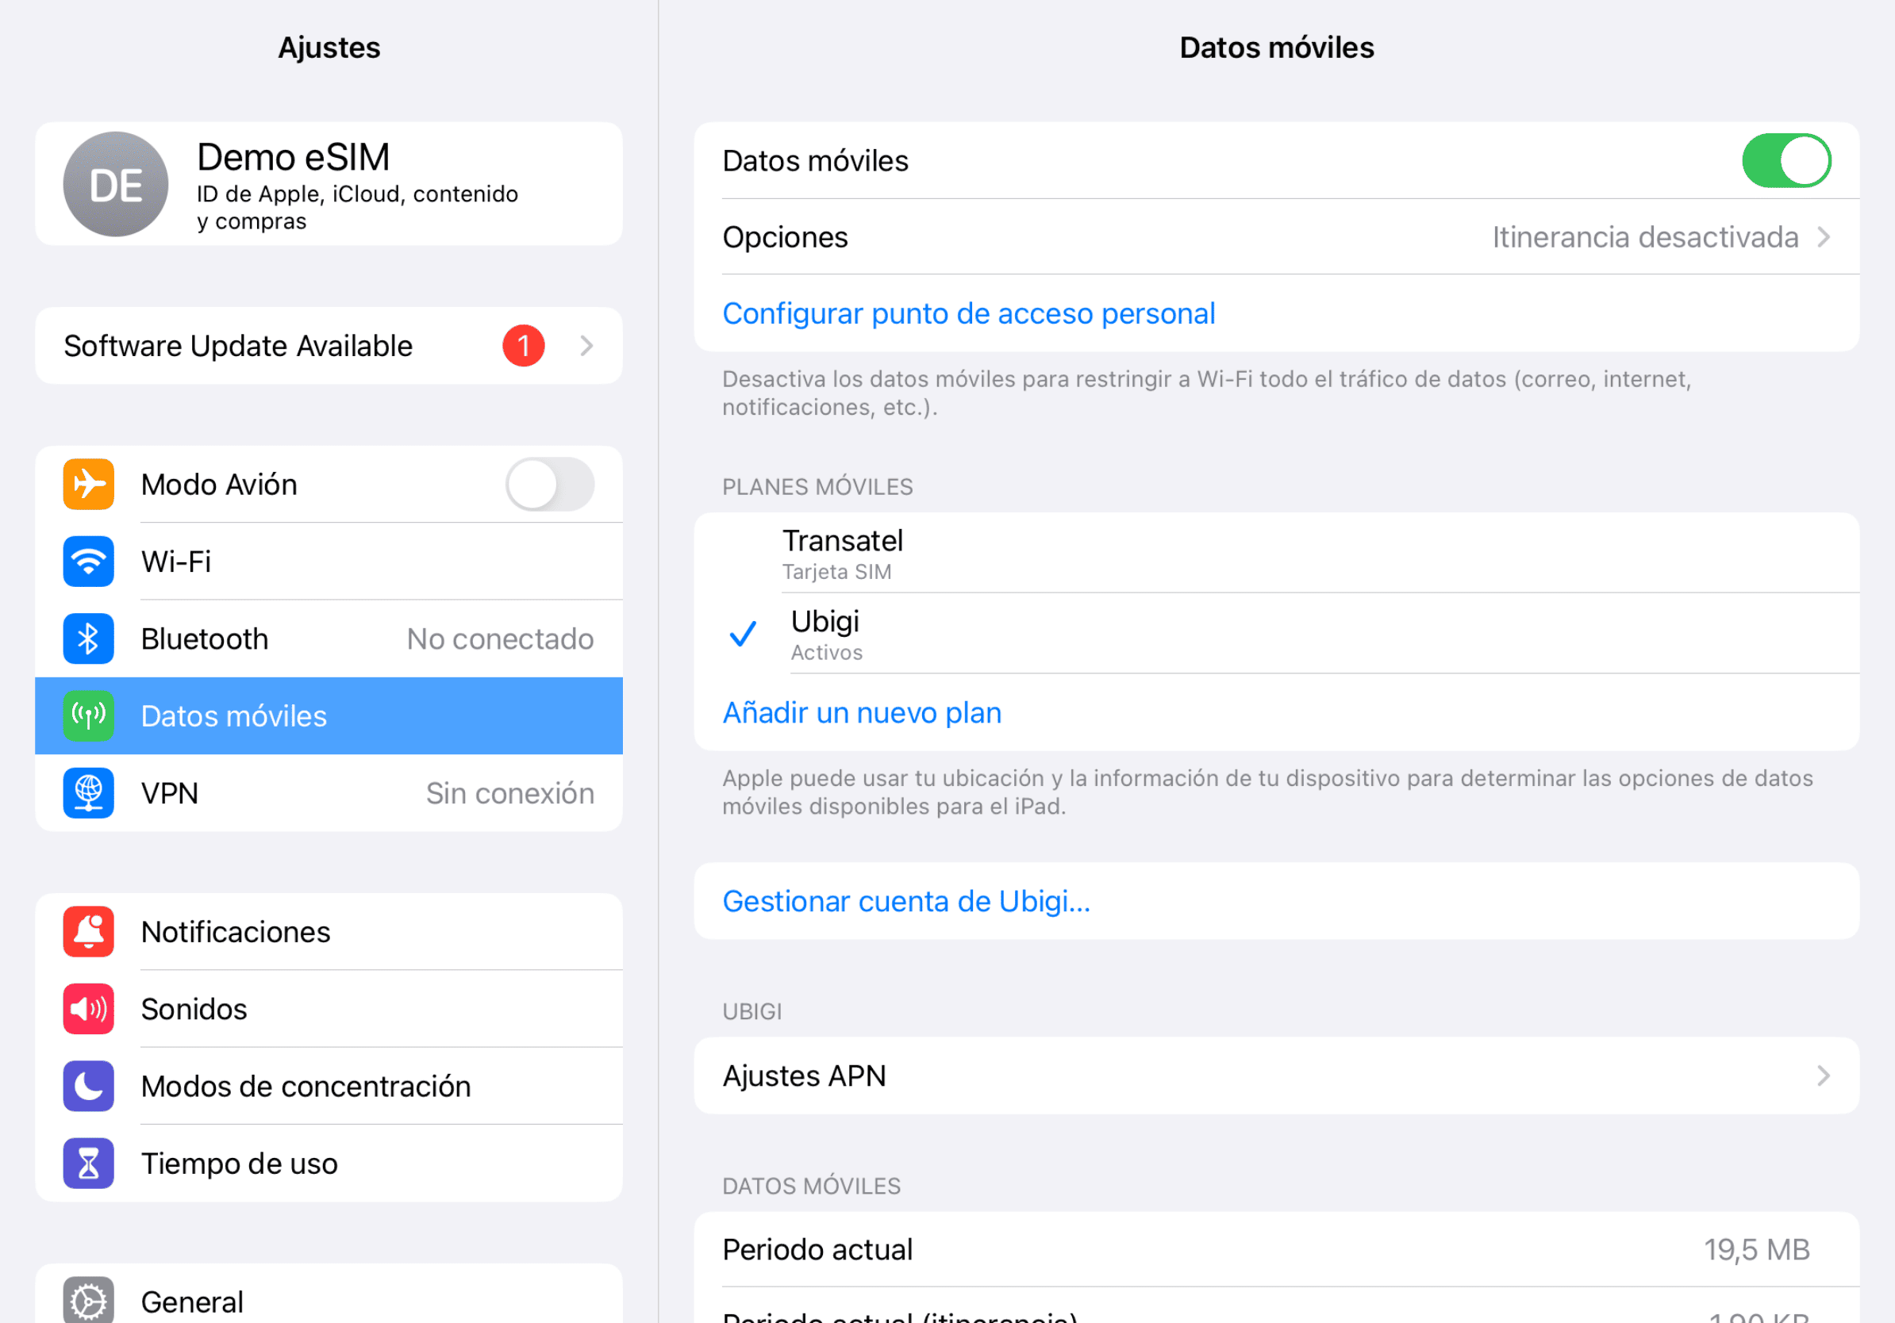Screen dimensions: 1895x1323
Task: Open Software Update Available chevron
Action: coord(586,346)
